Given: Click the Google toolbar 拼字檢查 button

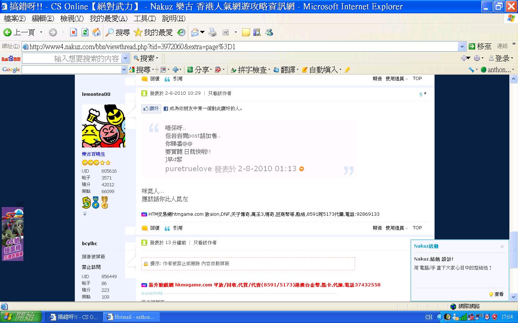Looking at the screenshot, I should [250, 70].
